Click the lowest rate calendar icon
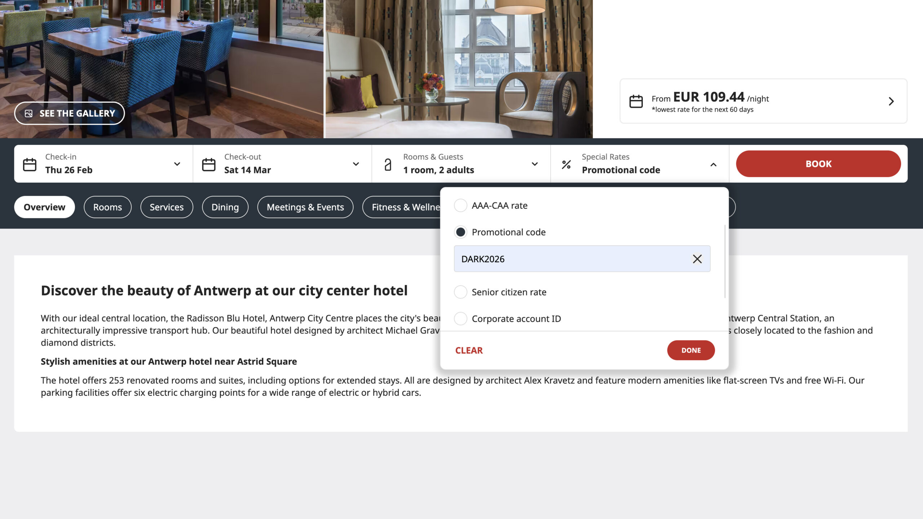Screen dimensions: 923x519 coord(636,101)
